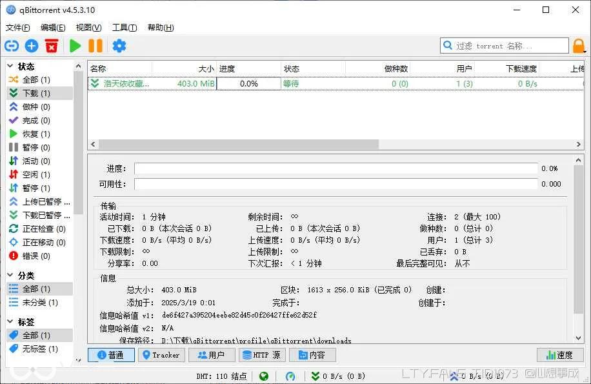Select 全部 (1) under 分类
Screen dimensions: 591x384
(39, 288)
